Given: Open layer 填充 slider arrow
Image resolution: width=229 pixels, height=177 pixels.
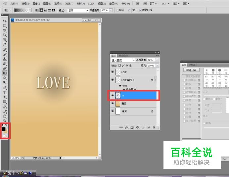Looking at the screenshot, I should [x=157, y=66].
